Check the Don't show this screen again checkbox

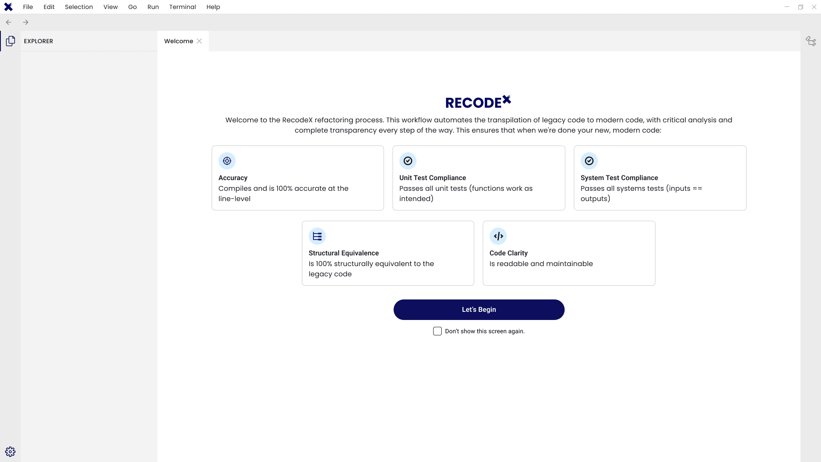pos(437,331)
